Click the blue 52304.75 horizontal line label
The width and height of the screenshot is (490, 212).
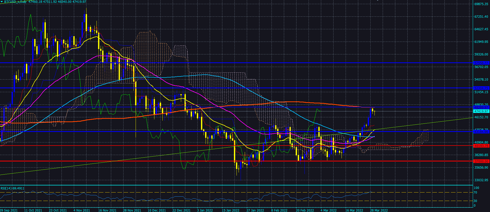pos(481,88)
